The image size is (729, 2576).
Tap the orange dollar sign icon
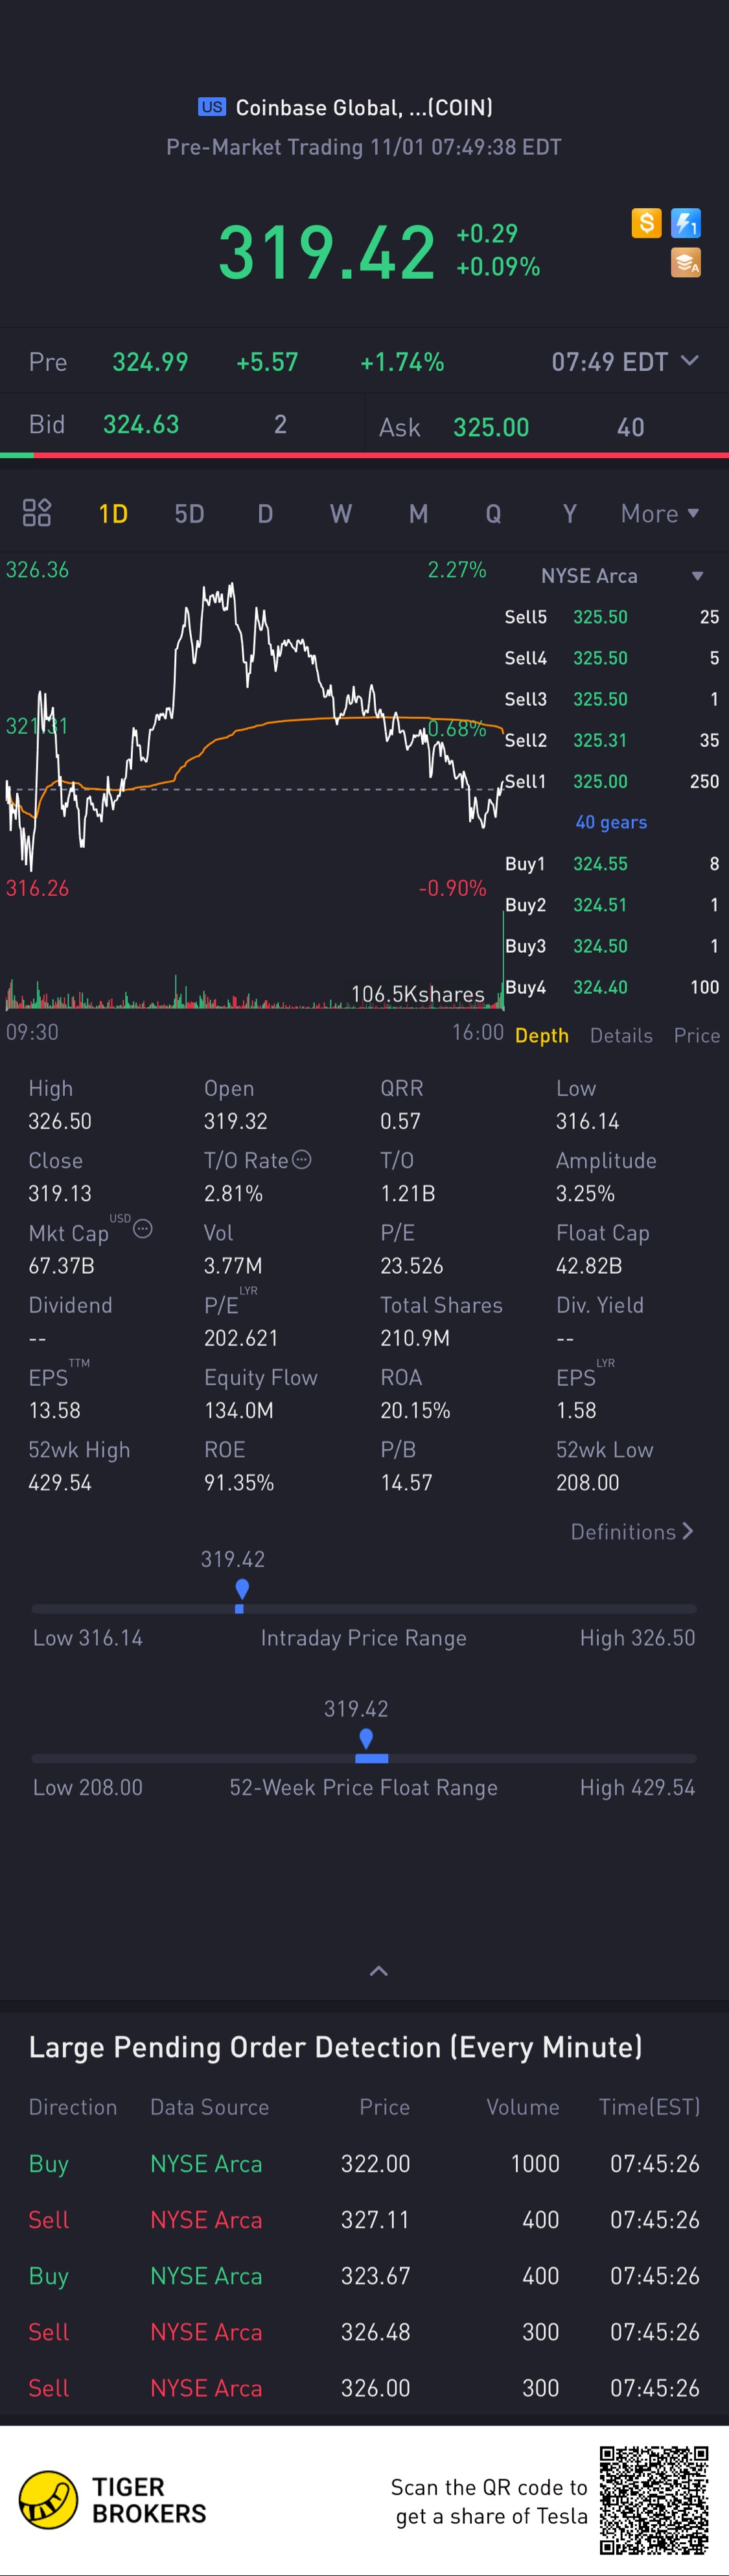646,223
